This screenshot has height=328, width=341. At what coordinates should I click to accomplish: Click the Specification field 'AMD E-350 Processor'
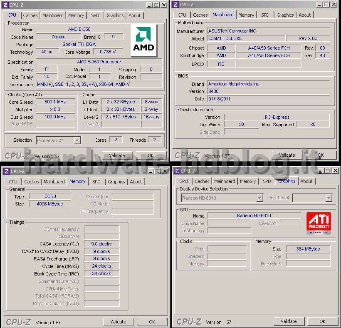pos(99,62)
